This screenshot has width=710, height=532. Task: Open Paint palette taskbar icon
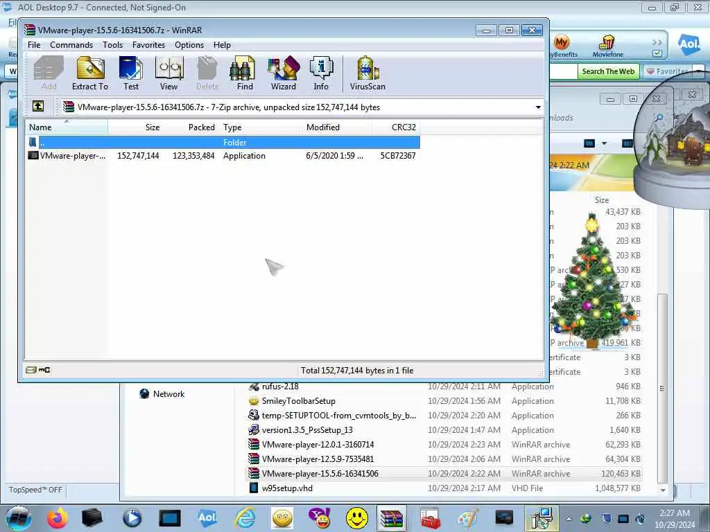point(467,518)
